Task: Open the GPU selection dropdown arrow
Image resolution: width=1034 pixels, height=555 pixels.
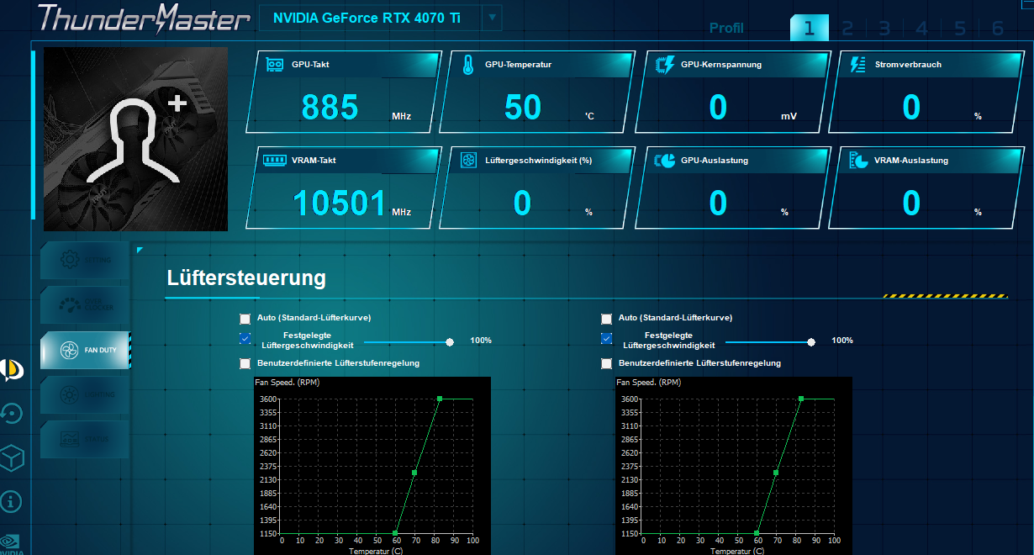Action: 493,17
